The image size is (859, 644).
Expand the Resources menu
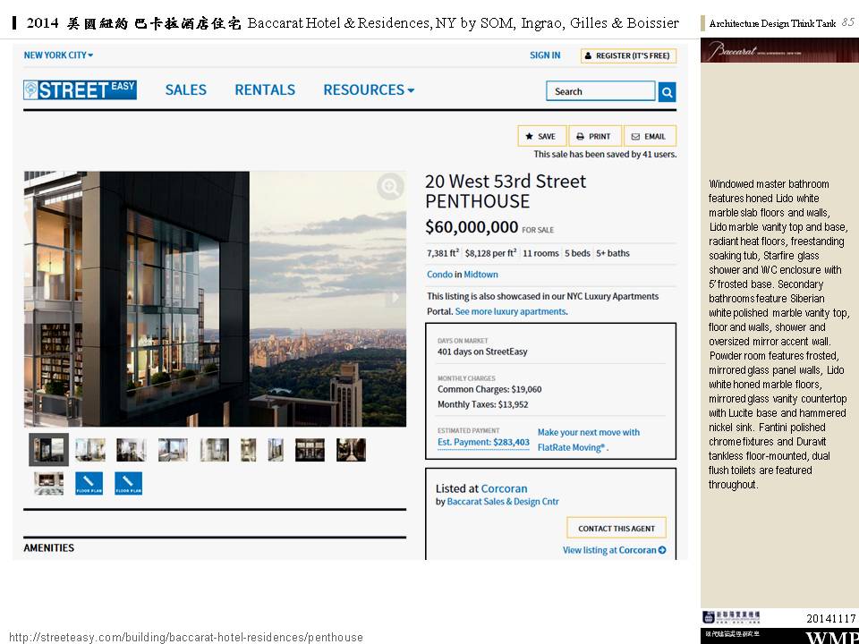(369, 89)
